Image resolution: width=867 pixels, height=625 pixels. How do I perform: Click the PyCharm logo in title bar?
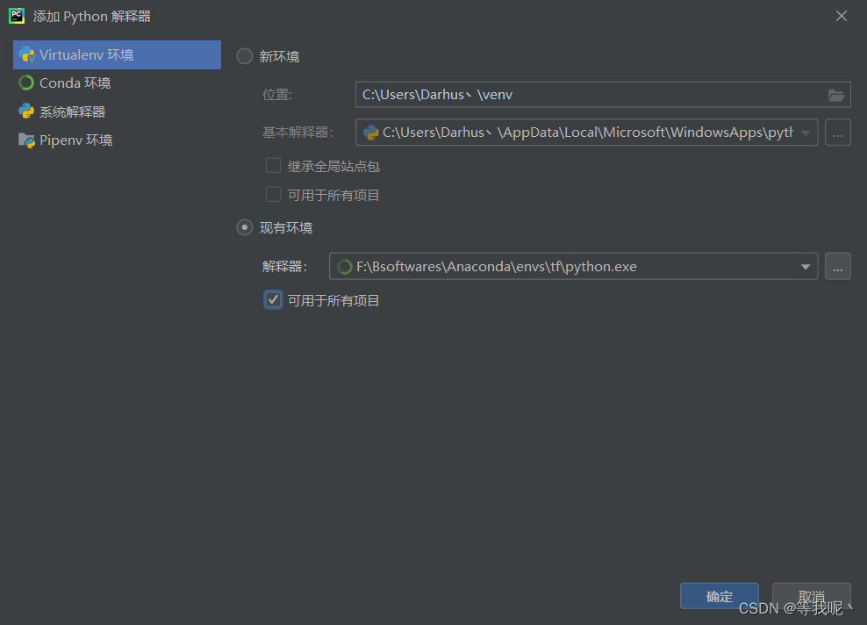pyautogui.click(x=17, y=16)
